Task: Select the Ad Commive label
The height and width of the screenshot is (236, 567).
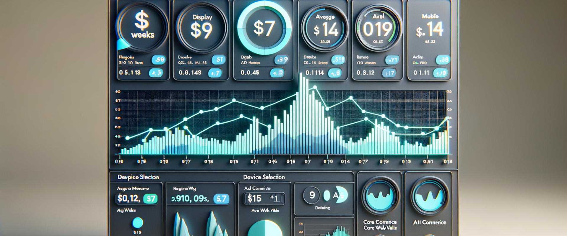Action: coord(257,188)
